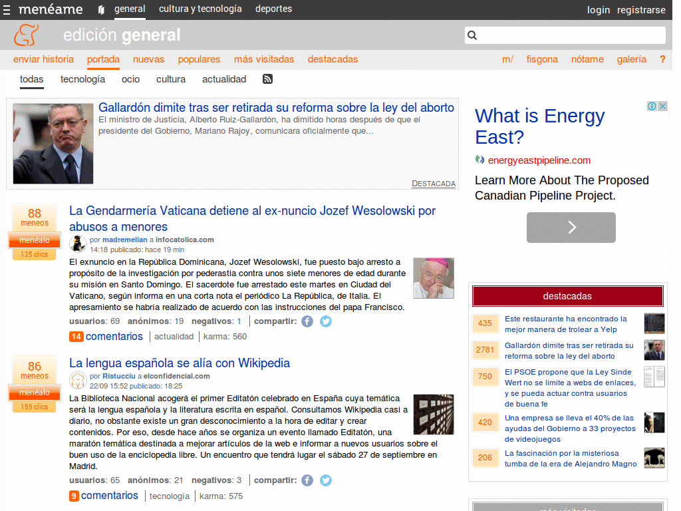Click inside the search field
Image resolution: width=681 pixels, height=511 pixels.
(x=565, y=35)
